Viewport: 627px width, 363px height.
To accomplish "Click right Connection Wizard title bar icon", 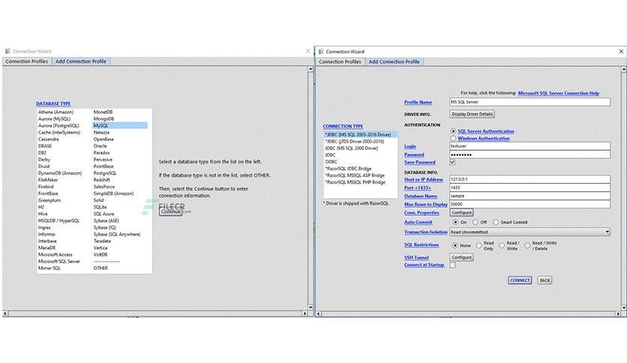I will click(321, 52).
